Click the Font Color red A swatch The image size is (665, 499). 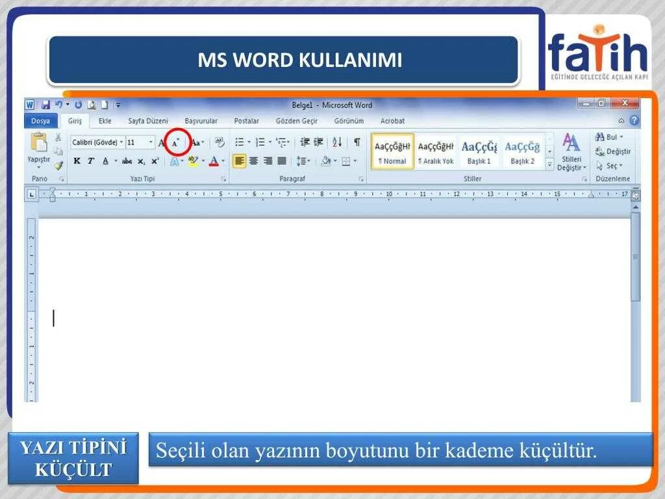pyautogui.click(x=214, y=161)
